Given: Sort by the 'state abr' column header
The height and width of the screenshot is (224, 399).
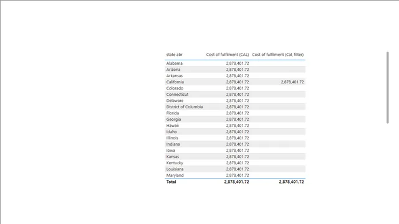Looking at the screenshot, I should point(175,55).
